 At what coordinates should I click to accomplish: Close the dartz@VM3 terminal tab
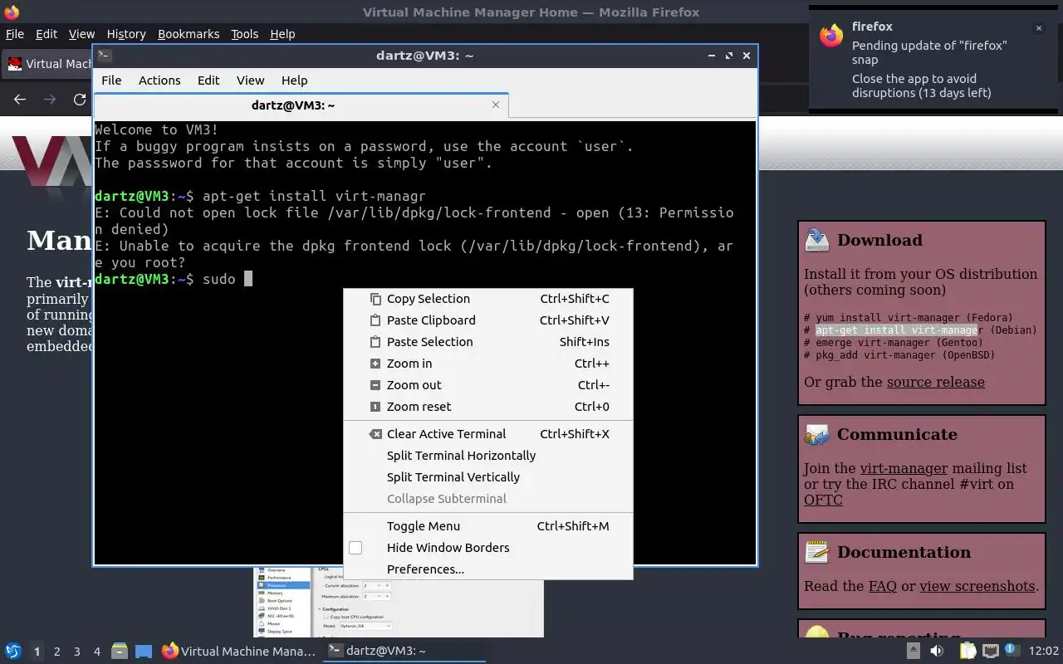(496, 105)
